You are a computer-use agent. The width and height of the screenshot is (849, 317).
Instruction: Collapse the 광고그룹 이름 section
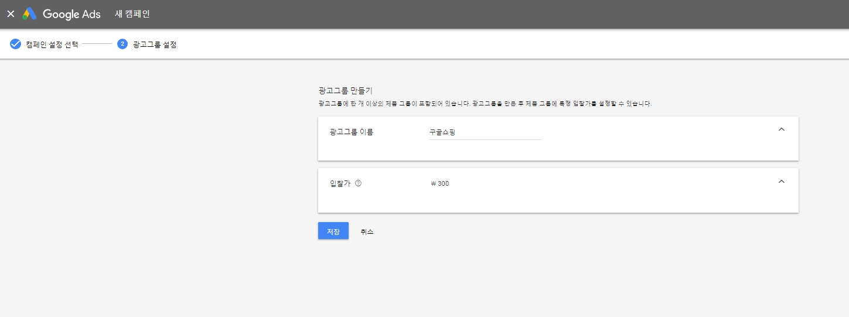781,129
